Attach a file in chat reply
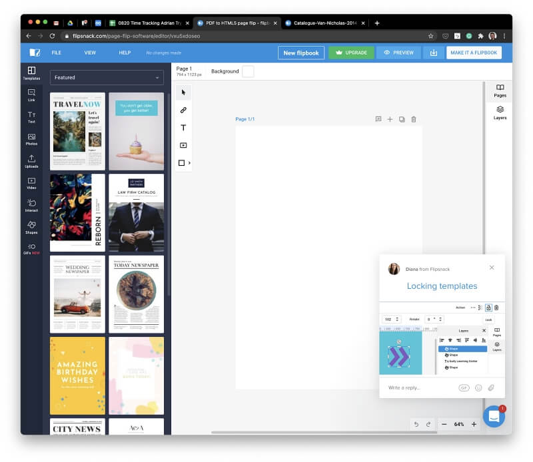Image resolution: width=533 pixels, height=462 pixels. click(491, 387)
